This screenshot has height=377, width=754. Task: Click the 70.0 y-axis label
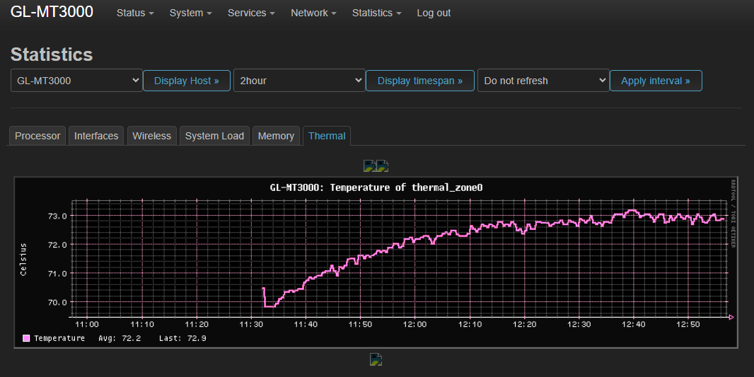pos(57,303)
